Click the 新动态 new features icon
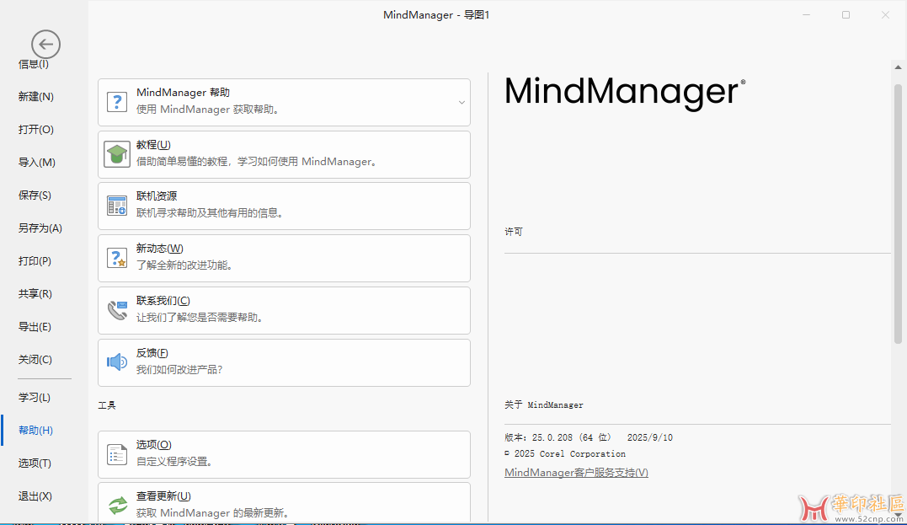Viewport: 907px width, 525px height. click(x=117, y=257)
